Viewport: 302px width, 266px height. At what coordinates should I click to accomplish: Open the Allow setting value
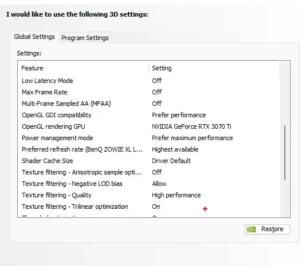tap(159, 184)
